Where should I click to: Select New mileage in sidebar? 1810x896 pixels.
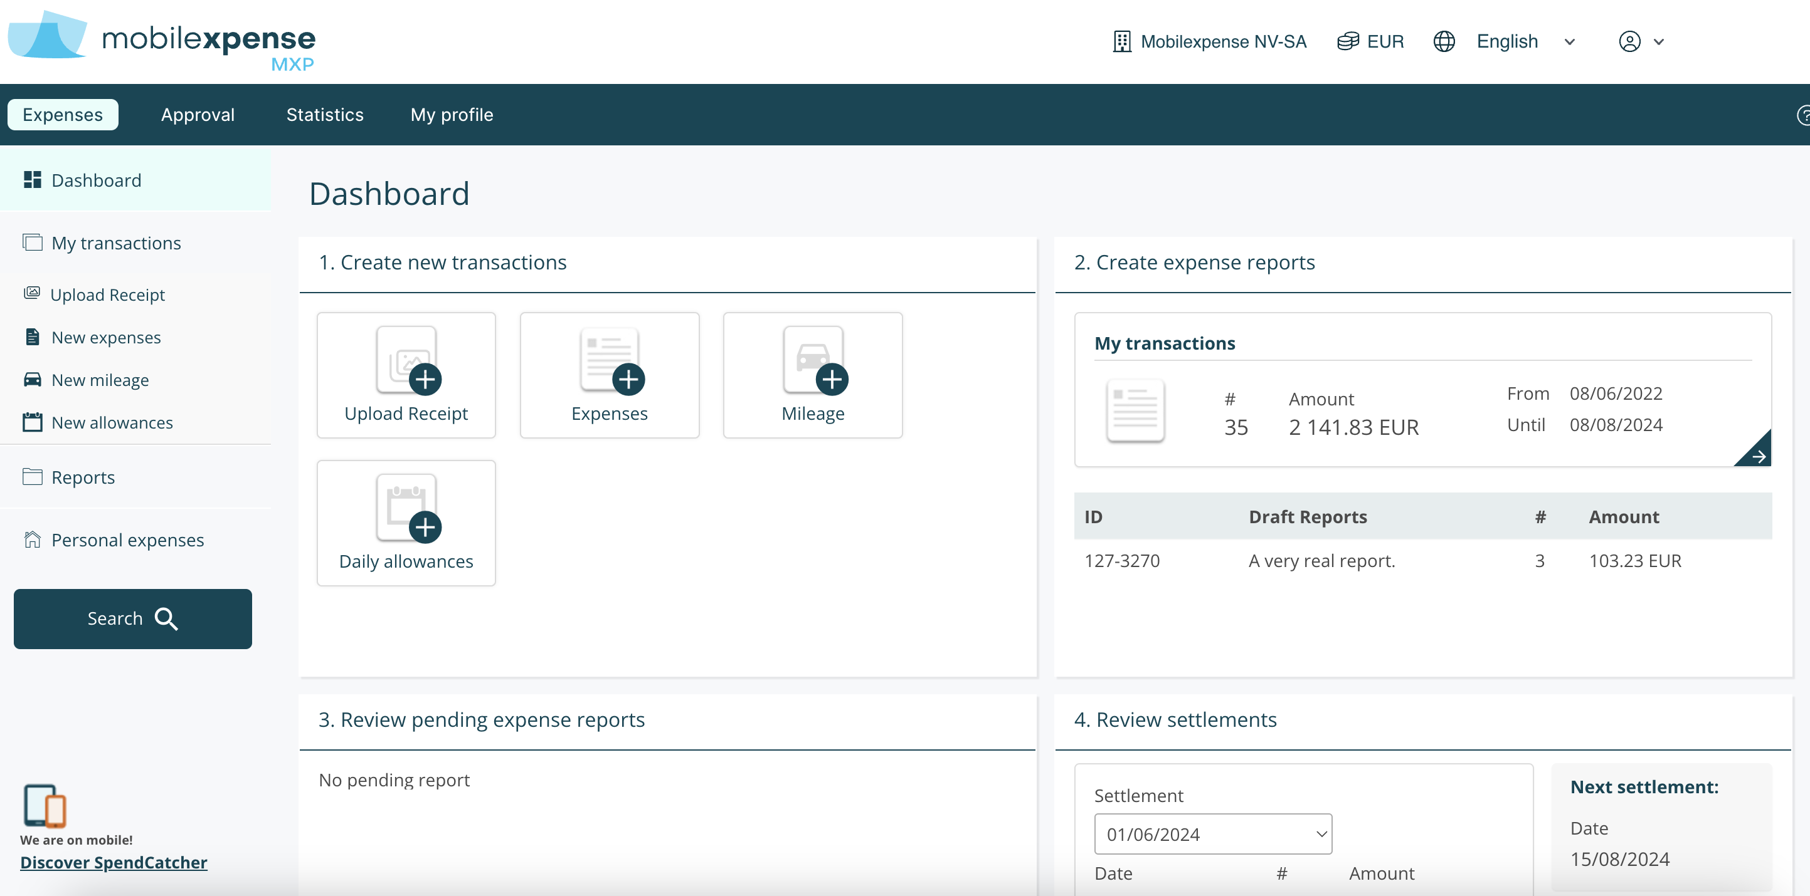coord(100,380)
